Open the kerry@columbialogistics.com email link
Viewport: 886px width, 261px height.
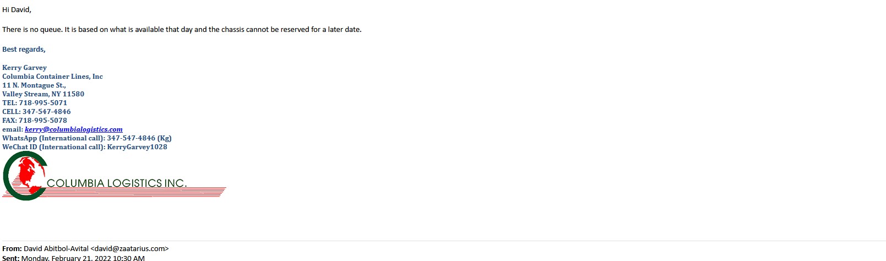point(73,129)
